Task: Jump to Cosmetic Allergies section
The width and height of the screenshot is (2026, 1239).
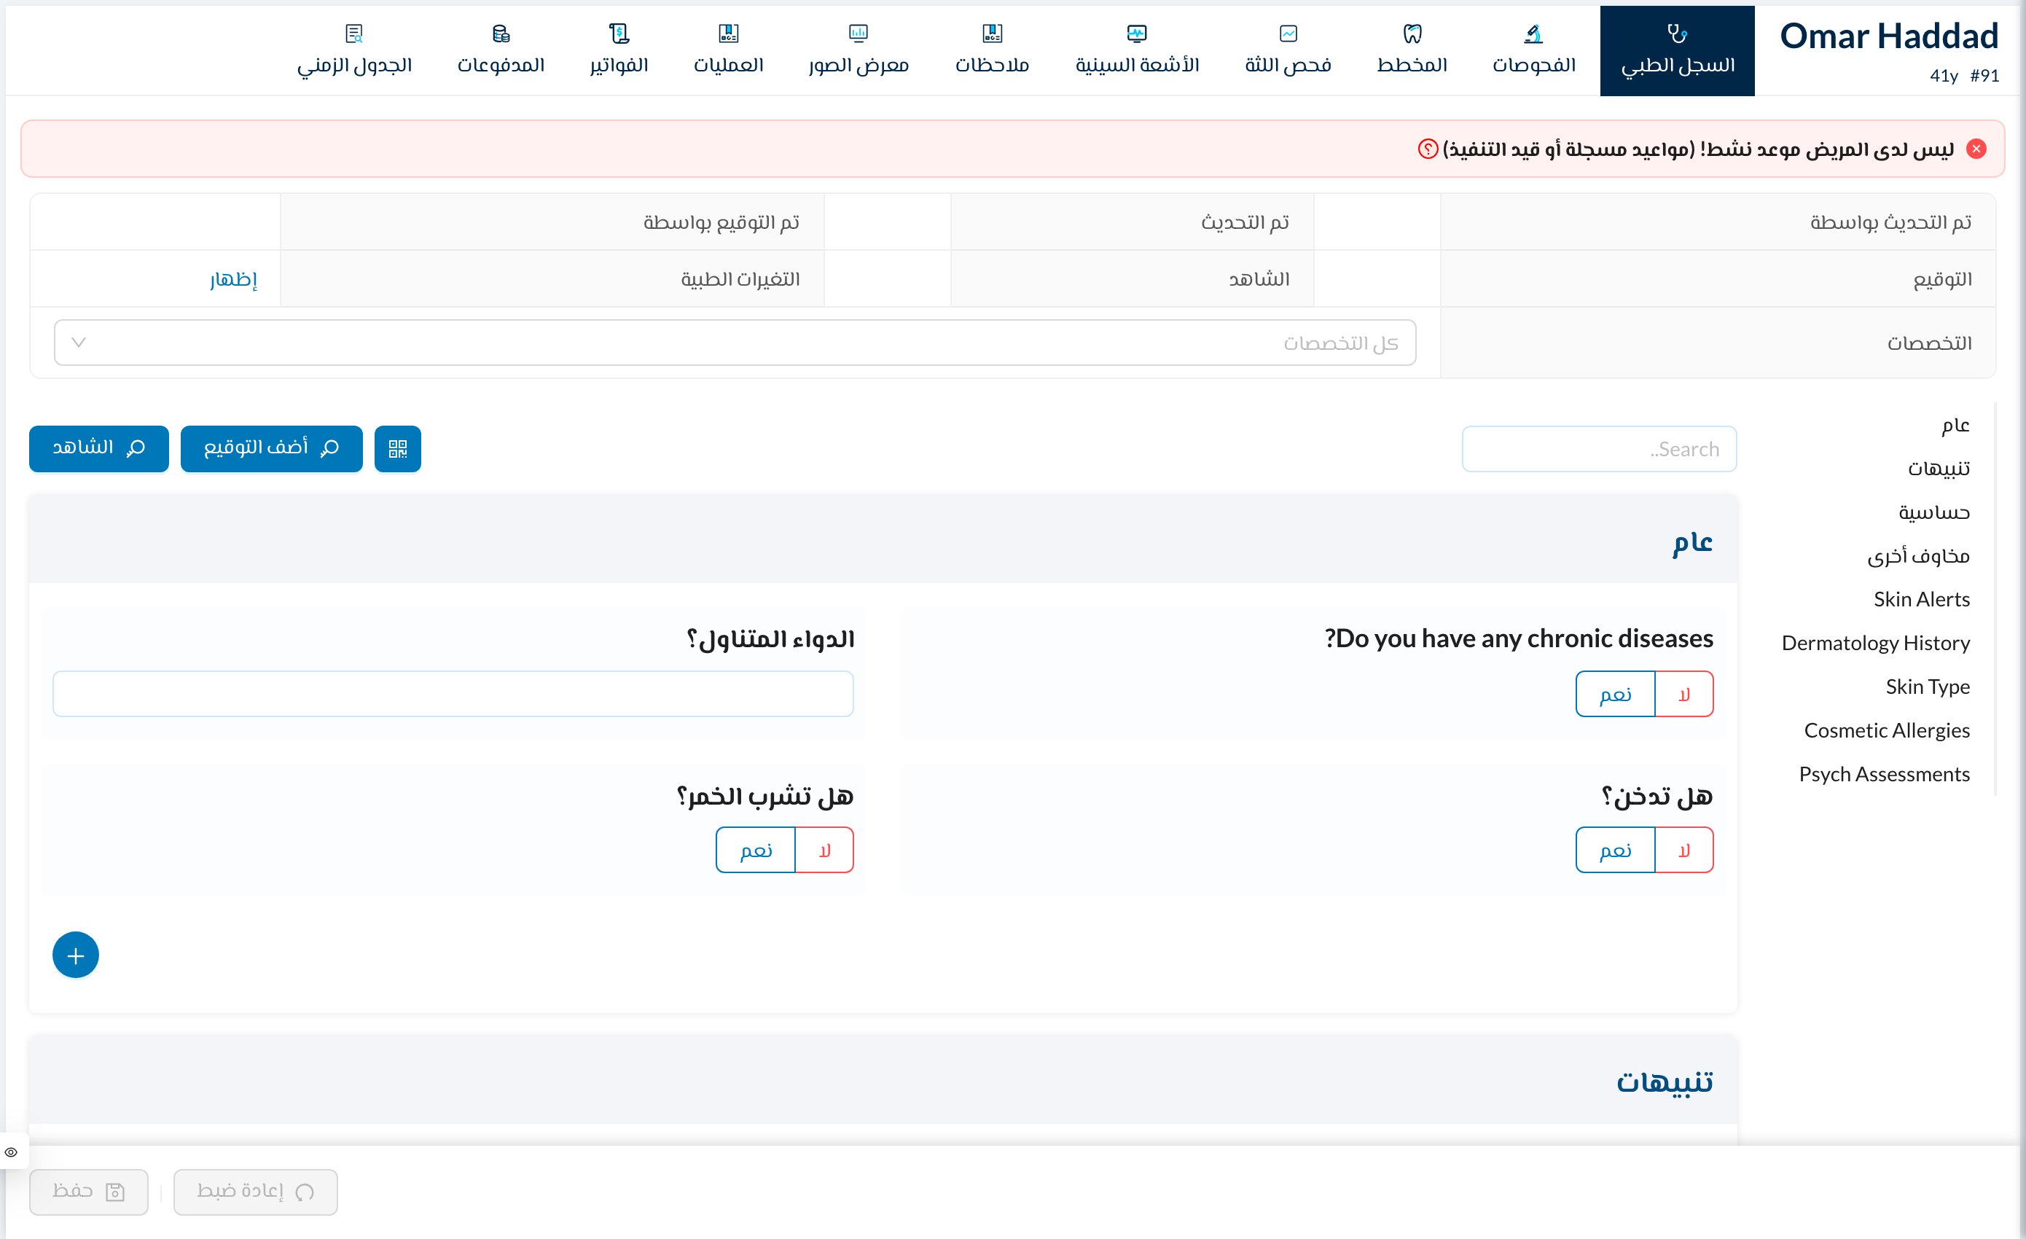Action: click(1886, 730)
